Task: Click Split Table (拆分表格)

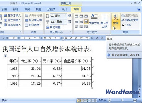Action: [32, 25]
